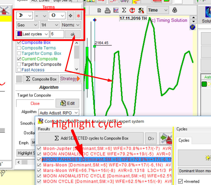Click the plus icon in Terms row
211x185 pixels.
click(x=71, y=16)
